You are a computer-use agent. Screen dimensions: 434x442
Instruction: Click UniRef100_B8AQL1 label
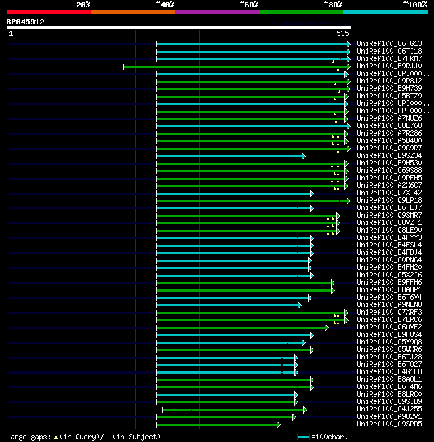pos(389,379)
